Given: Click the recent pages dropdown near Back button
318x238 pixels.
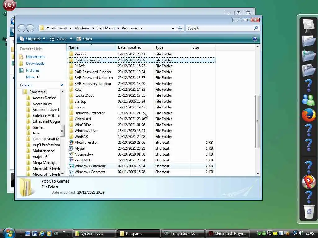Looking at the screenshot, I should 36,29.
